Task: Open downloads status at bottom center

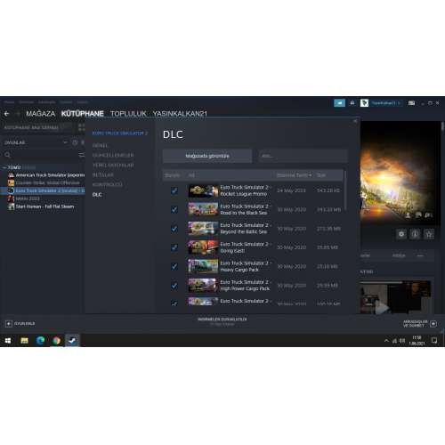Action: (x=222, y=321)
